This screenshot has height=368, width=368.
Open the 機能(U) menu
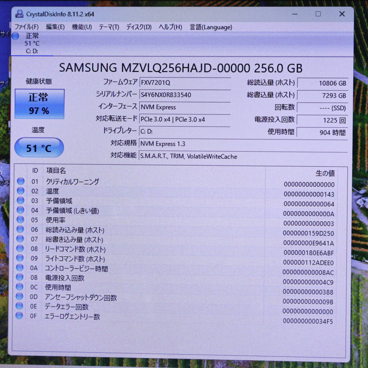[82, 27]
